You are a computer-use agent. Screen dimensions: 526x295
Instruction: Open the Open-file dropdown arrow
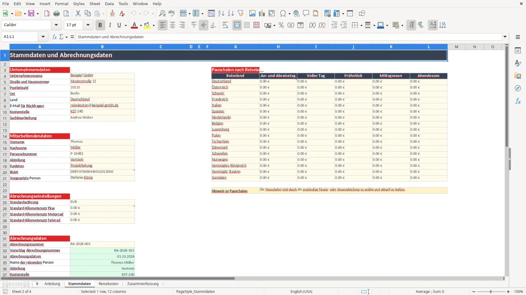point(24,14)
